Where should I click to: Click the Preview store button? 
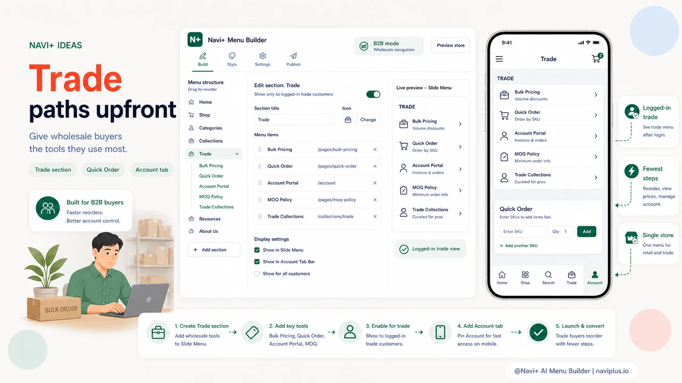[x=451, y=46]
